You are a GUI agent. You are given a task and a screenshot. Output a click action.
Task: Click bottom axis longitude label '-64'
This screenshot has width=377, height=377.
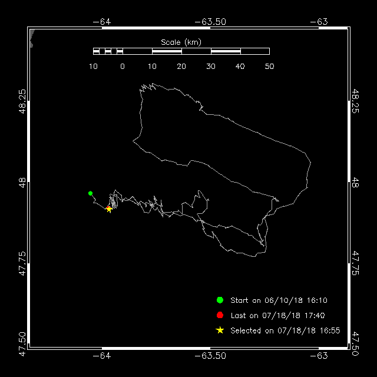pyautogui.click(x=102, y=356)
